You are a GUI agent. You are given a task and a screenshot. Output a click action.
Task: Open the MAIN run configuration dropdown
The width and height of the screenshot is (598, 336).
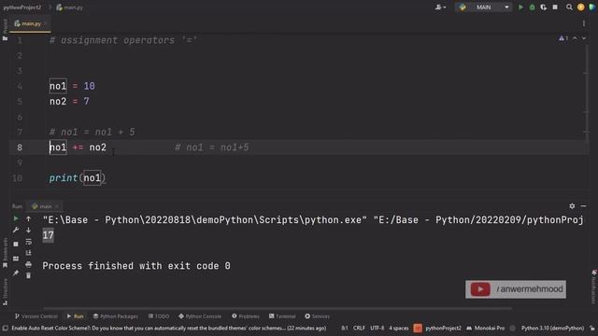[484, 7]
